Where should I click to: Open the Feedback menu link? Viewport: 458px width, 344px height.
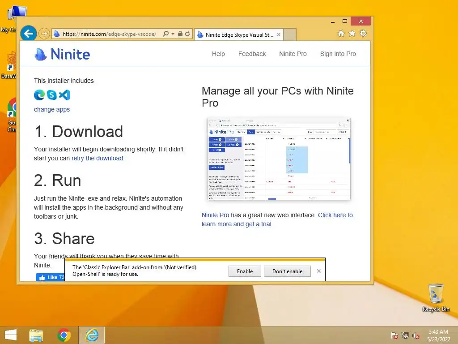252,54
